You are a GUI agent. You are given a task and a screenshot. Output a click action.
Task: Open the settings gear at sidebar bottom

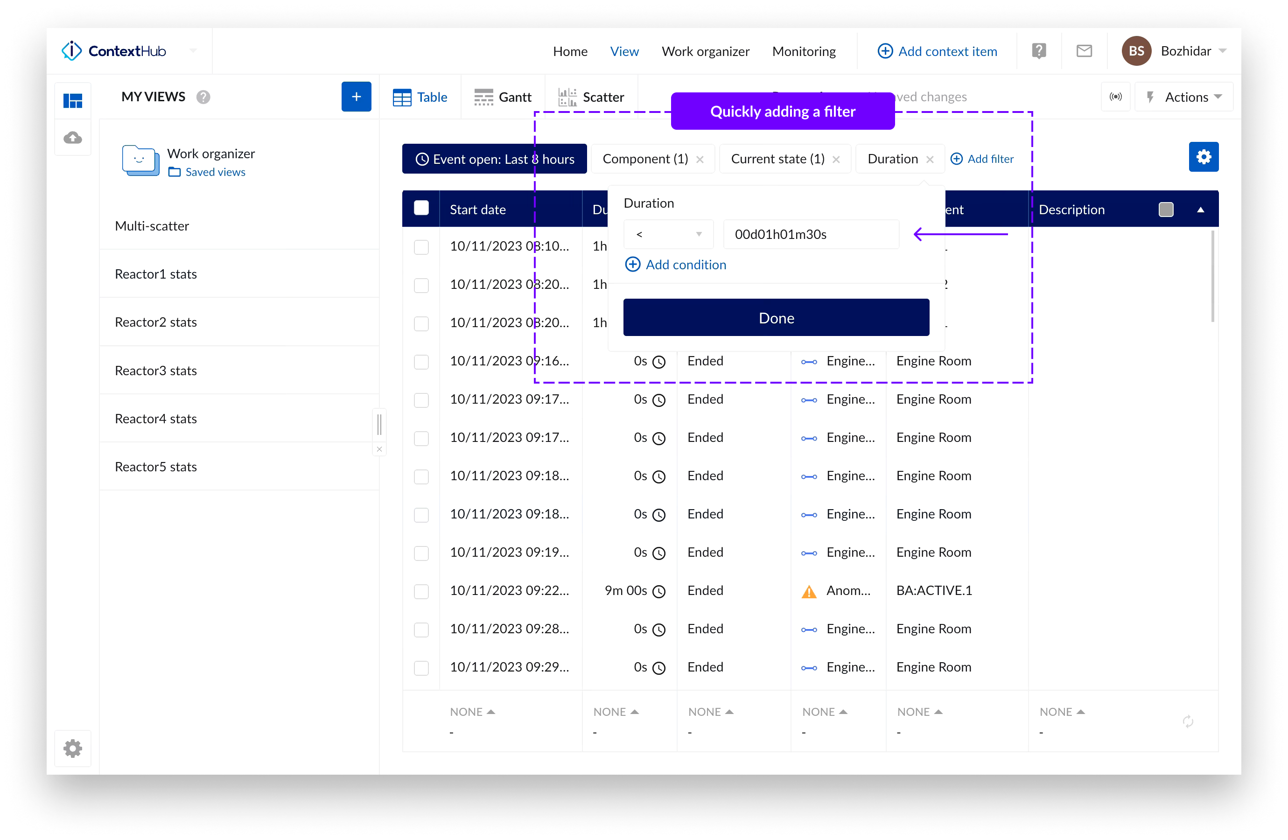point(73,749)
